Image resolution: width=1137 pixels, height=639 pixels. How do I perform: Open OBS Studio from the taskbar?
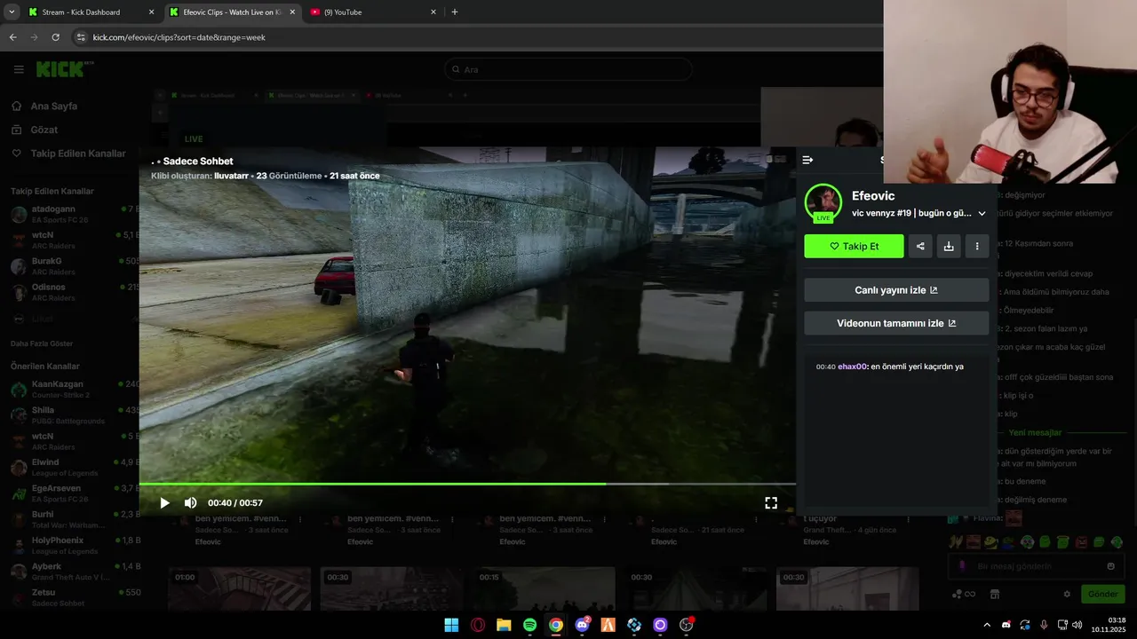coord(686,625)
